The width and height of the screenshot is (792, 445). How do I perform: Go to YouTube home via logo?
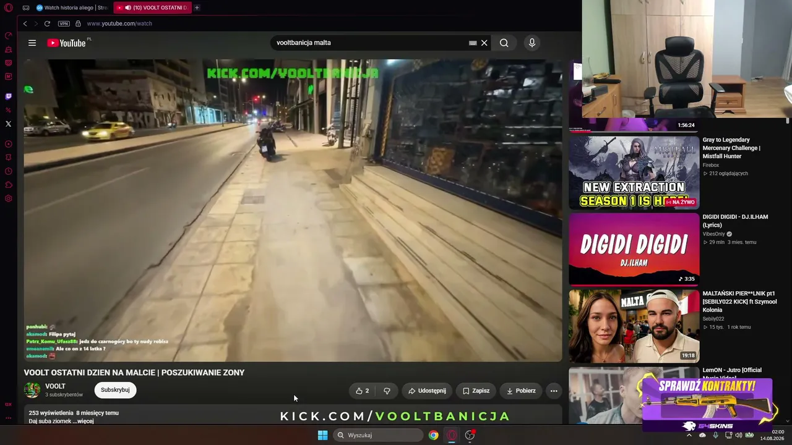pos(66,43)
